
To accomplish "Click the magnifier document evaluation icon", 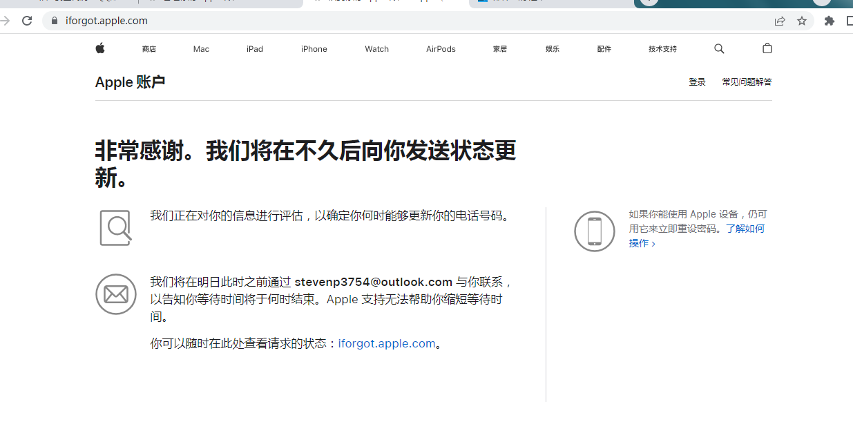I will click(115, 227).
